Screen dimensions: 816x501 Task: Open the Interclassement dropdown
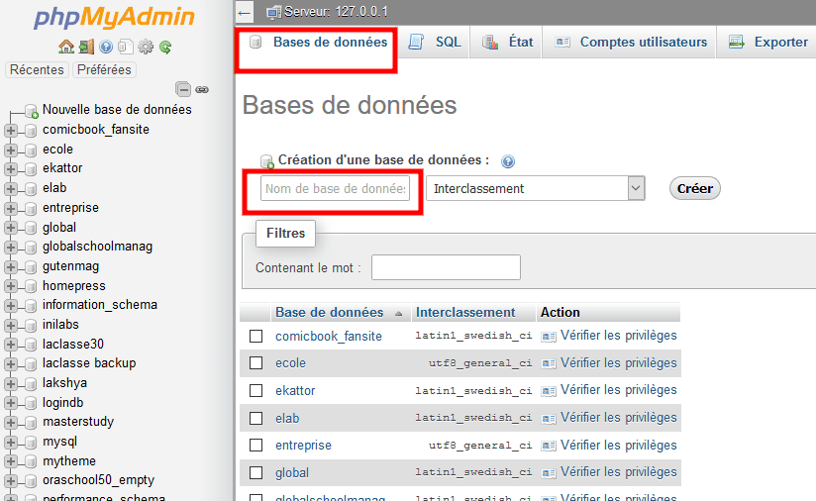coord(536,188)
